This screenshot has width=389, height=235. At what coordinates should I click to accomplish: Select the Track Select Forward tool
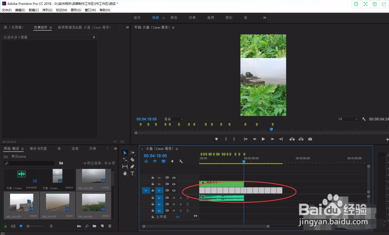tap(132, 153)
